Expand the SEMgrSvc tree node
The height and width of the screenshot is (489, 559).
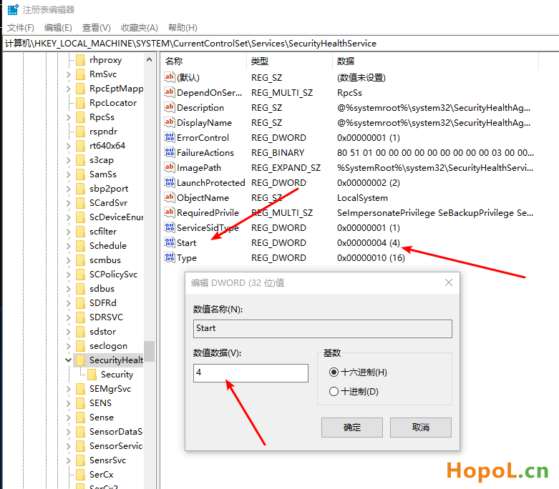coord(69,389)
